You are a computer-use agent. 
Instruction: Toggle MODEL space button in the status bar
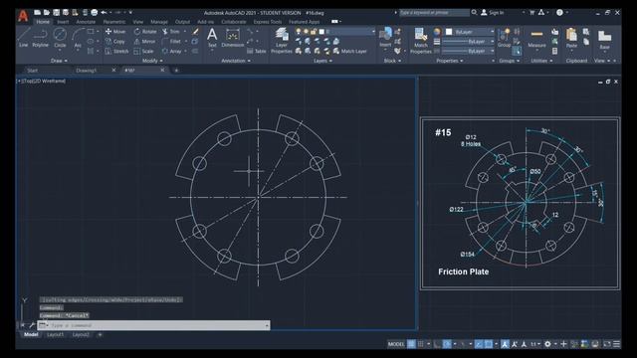click(396, 344)
